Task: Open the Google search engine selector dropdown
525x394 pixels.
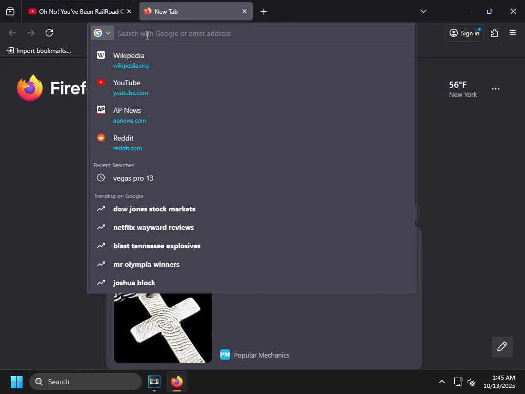Action: (x=102, y=33)
